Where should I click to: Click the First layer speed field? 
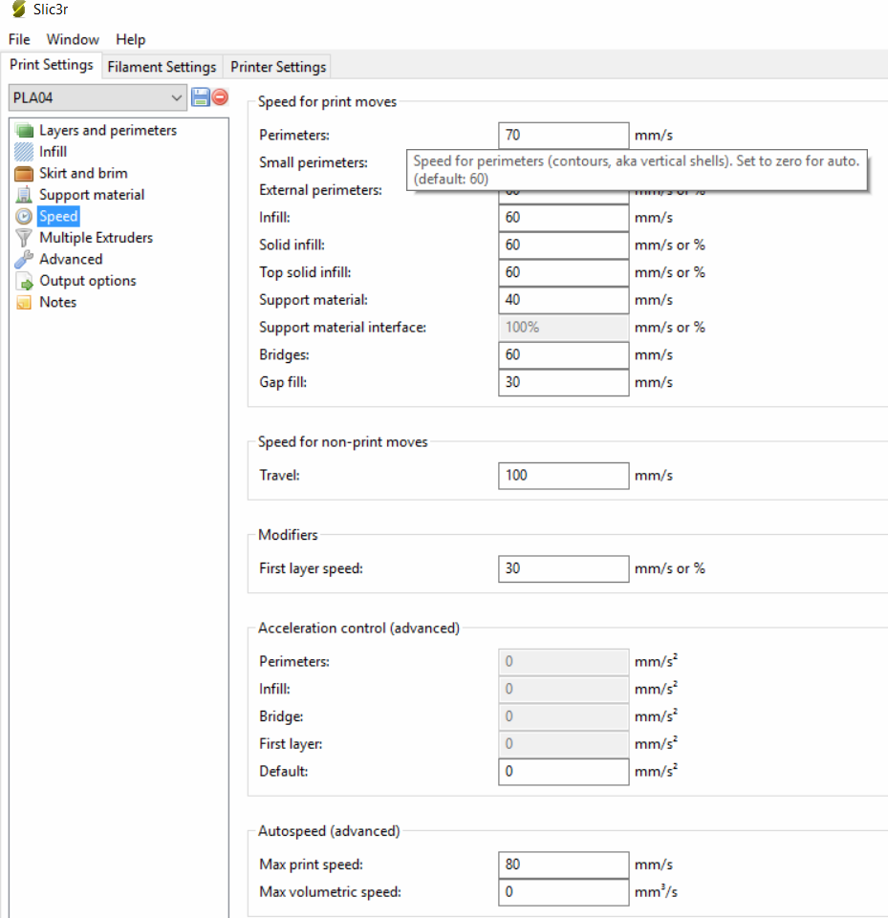coord(563,569)
